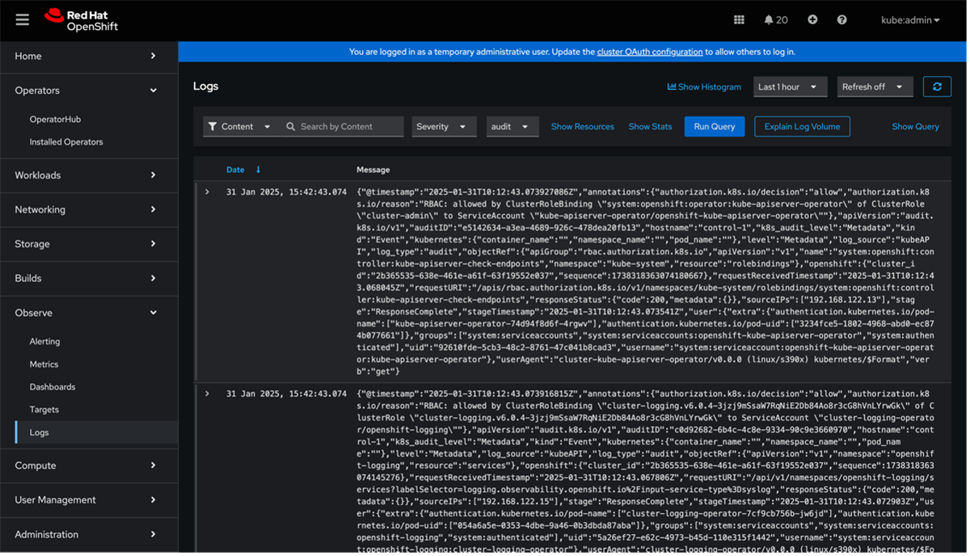Open the notifications bell showing 20 alerts

(x=774, y=19)
